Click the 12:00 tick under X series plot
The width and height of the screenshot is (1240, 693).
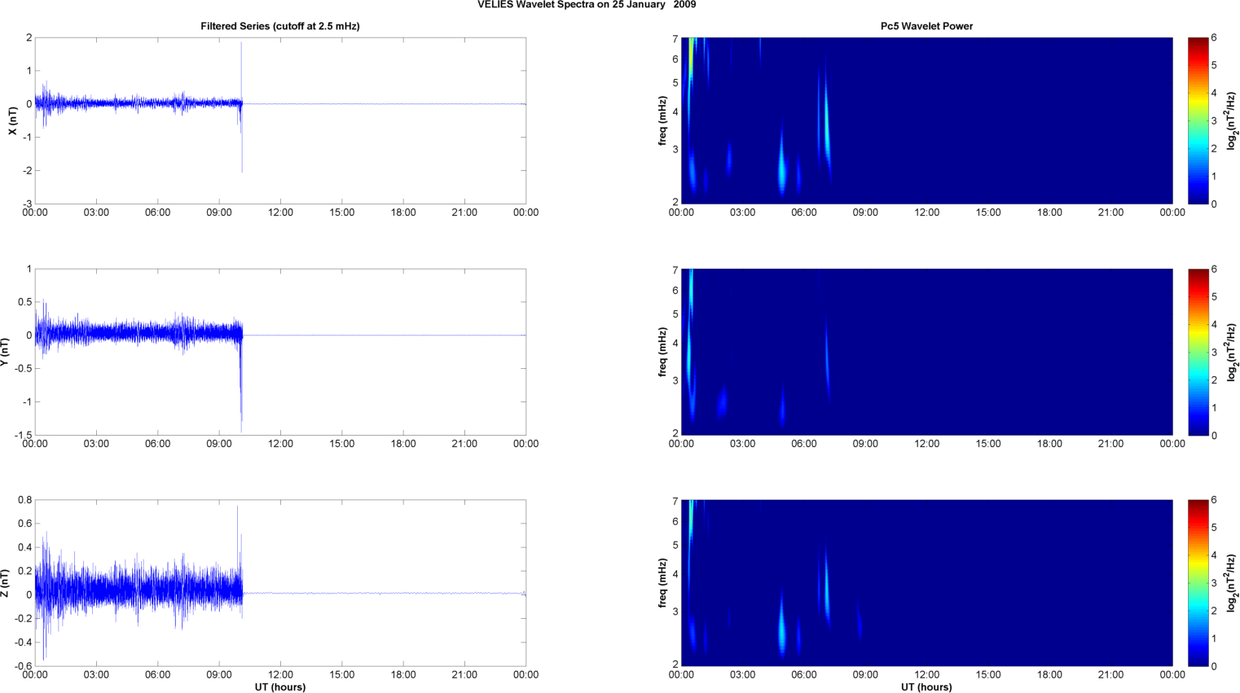[280, 213]
